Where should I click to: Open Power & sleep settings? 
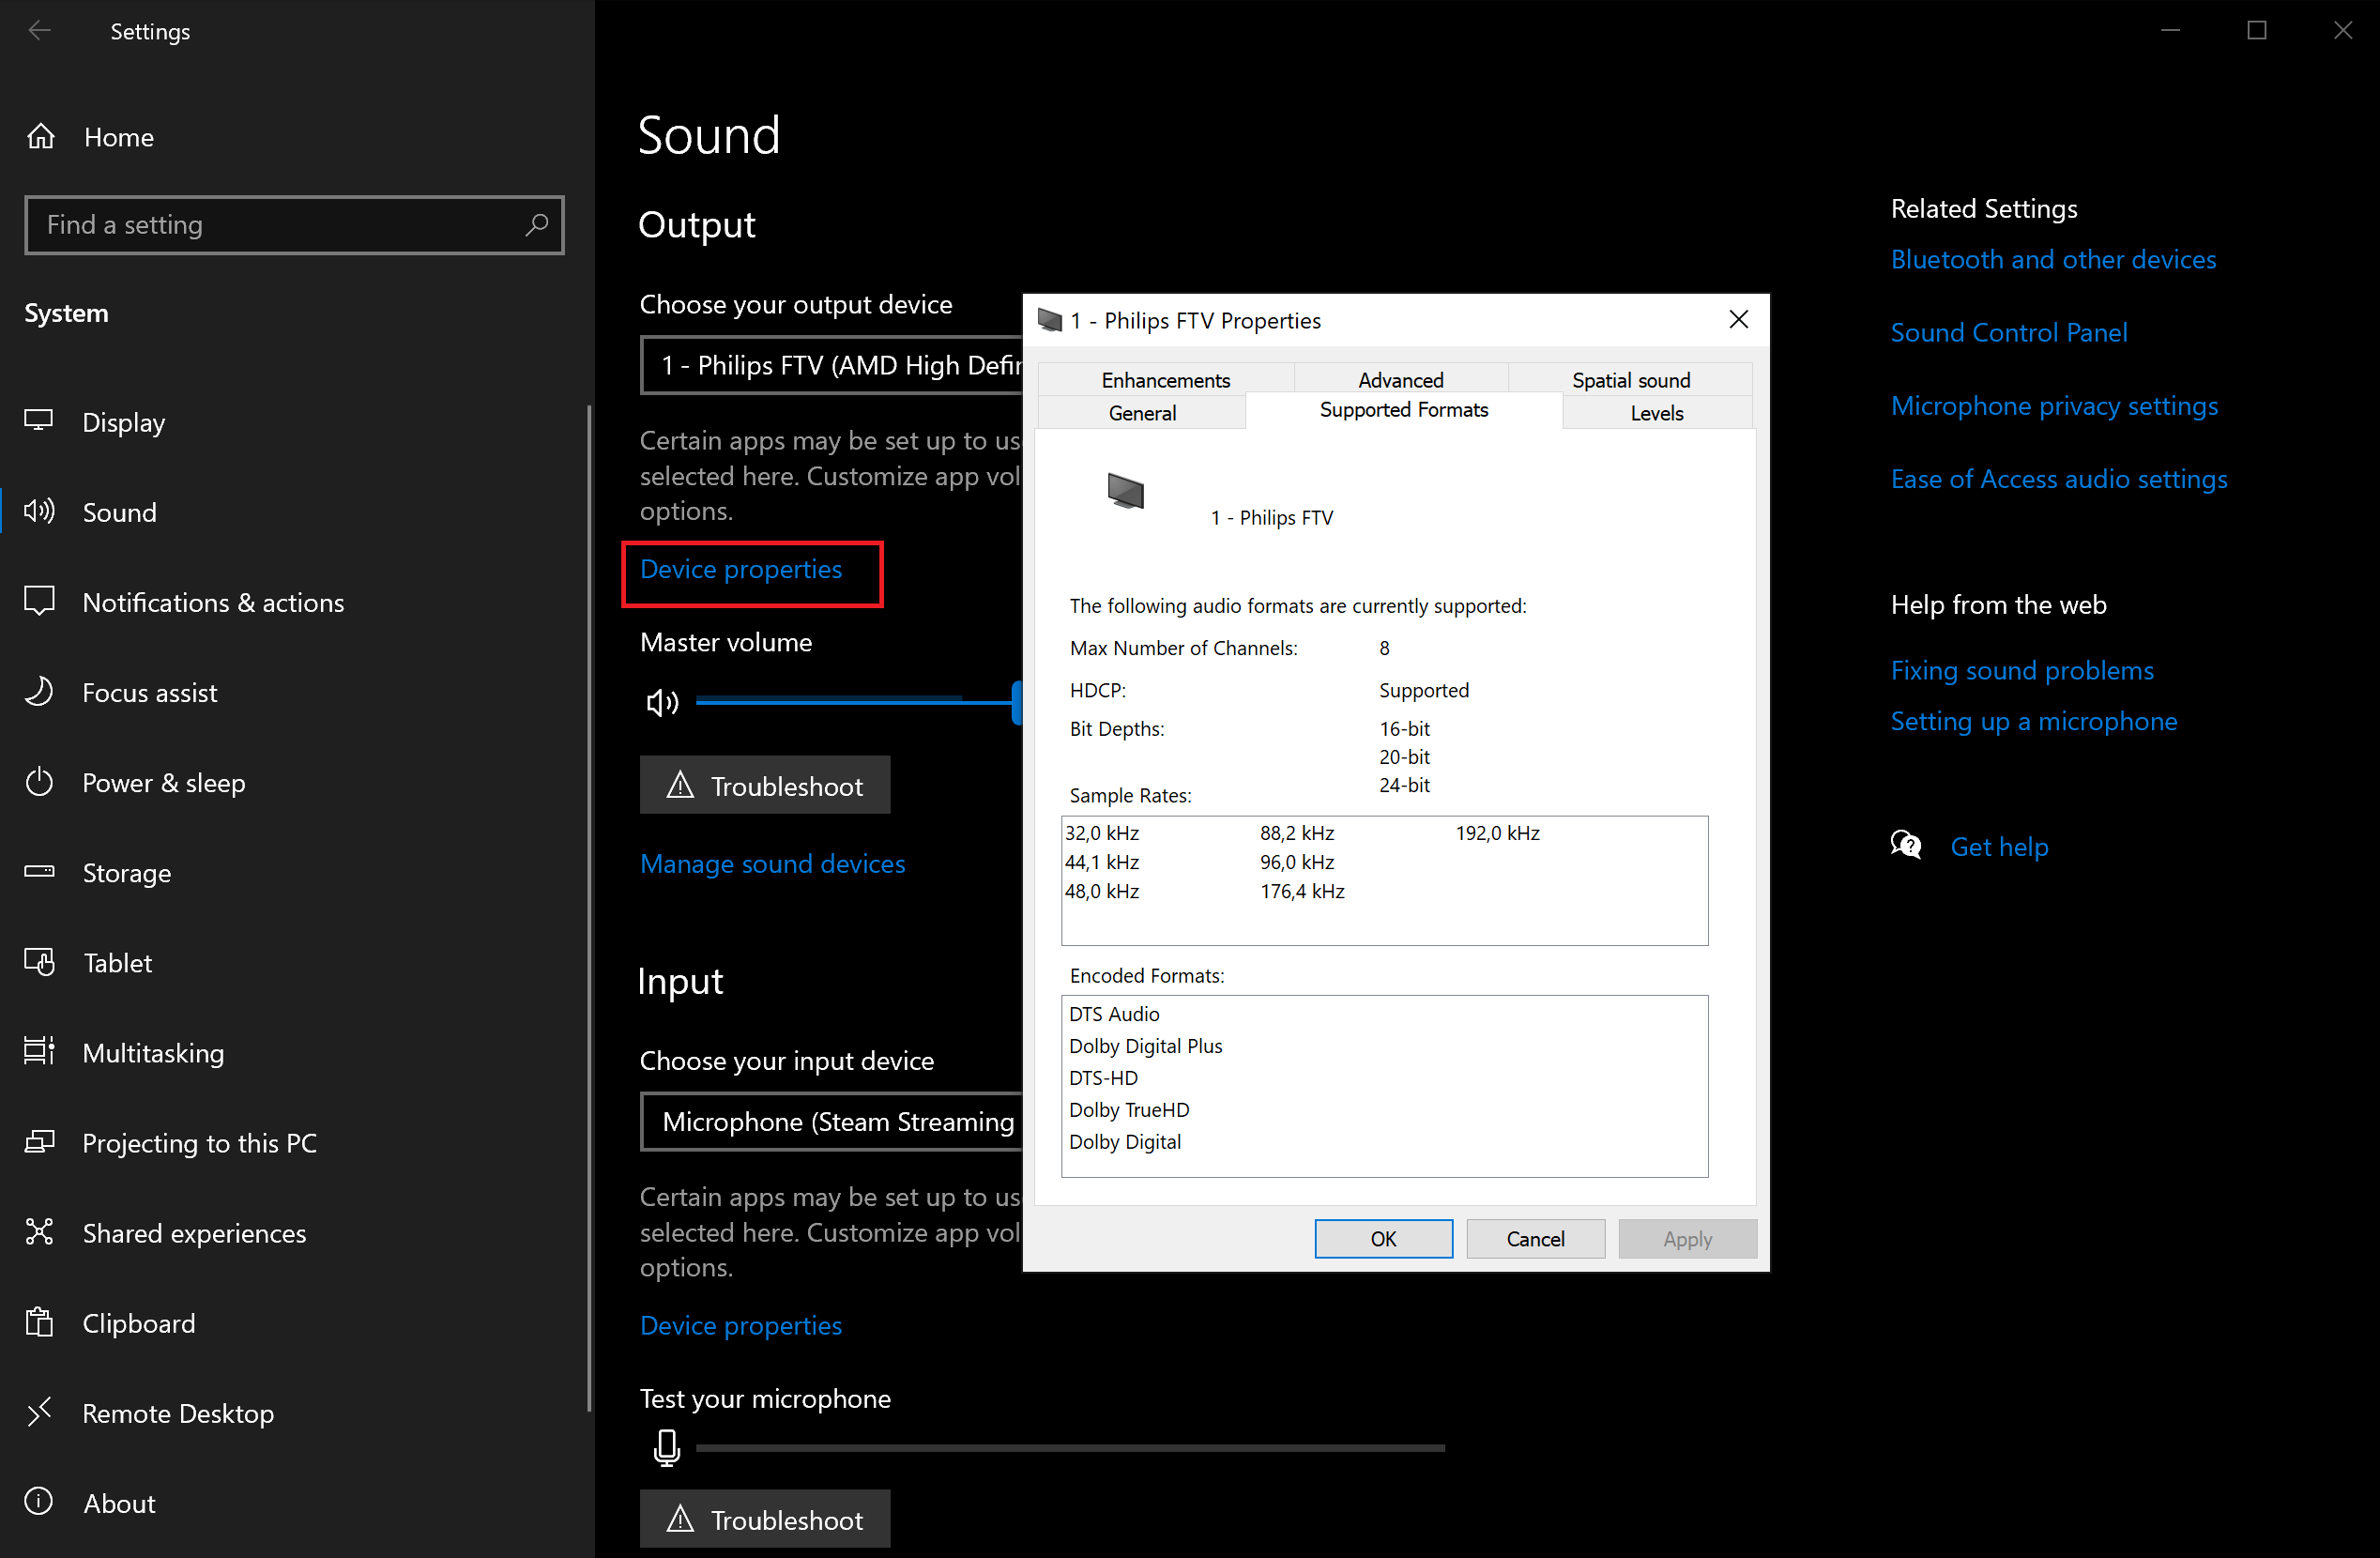(x=163, y=782)
